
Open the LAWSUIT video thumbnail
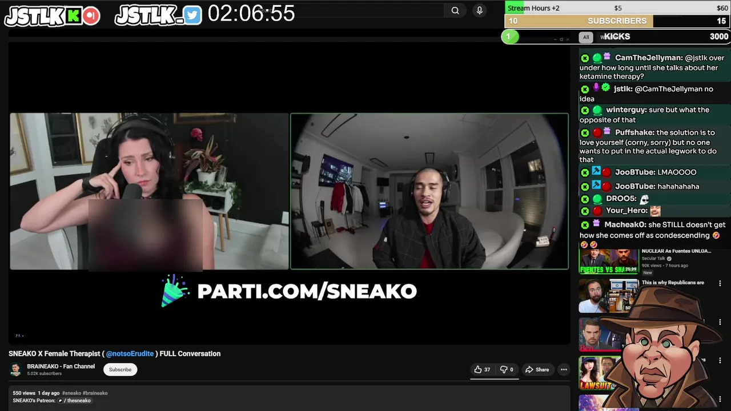[x=600, y=373]
